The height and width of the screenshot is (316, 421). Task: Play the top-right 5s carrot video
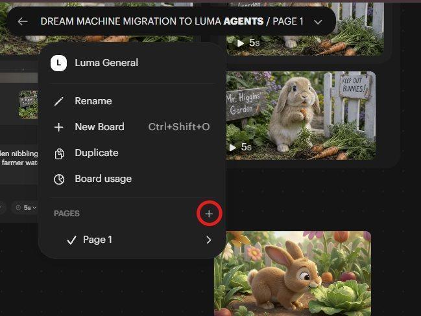coord(241,43)
